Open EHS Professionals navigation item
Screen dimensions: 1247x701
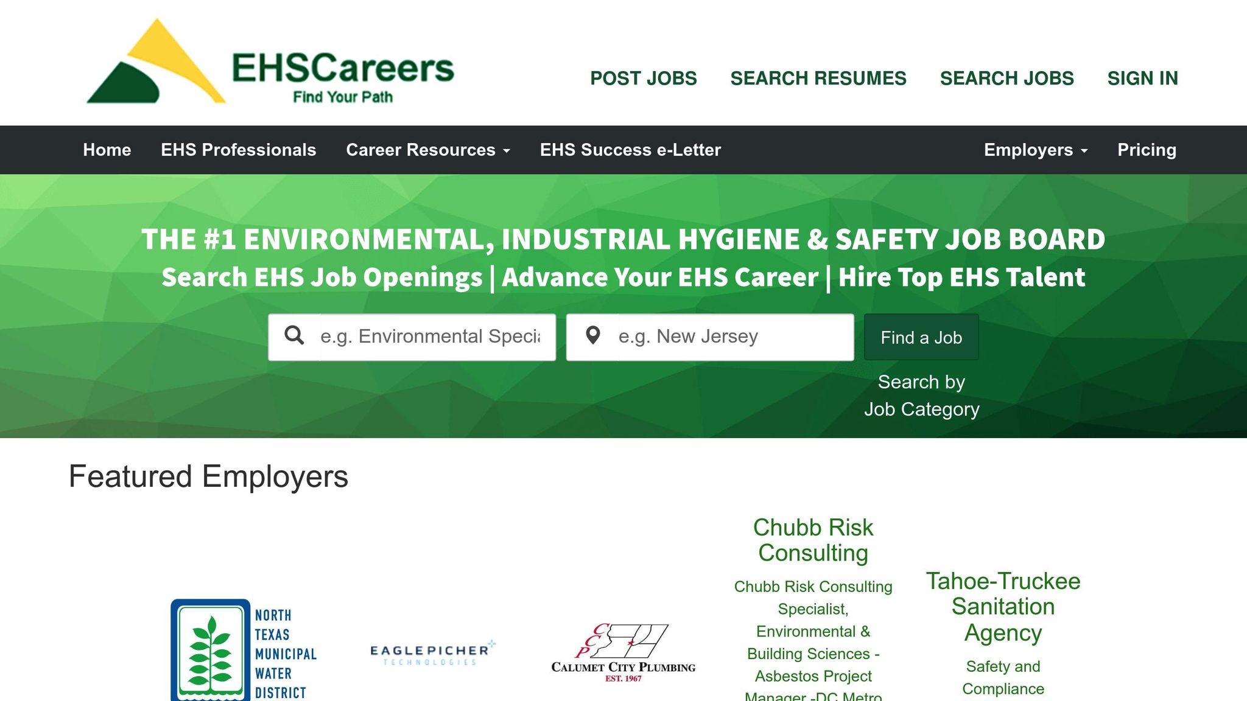pyautogui.click(x=238, y=150)
